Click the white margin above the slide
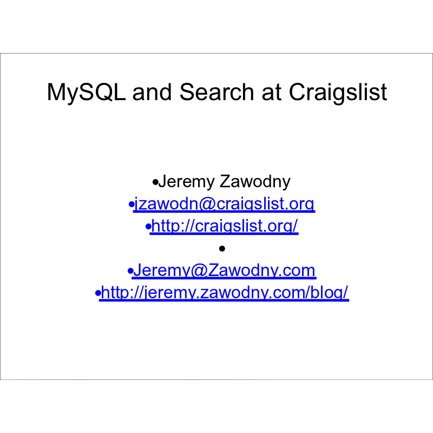 coord(216,26)
